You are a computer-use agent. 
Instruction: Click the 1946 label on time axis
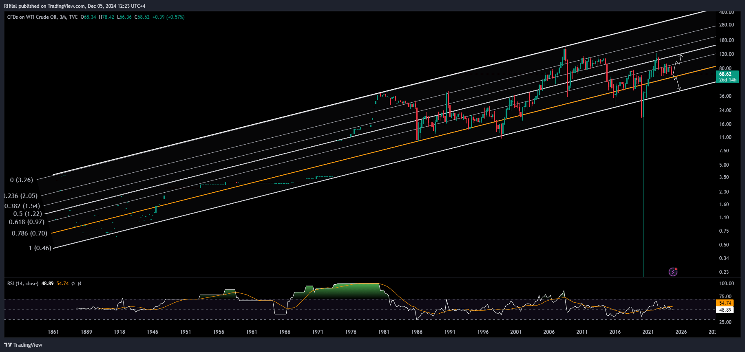pyautogui.click(x=152, y=332)
